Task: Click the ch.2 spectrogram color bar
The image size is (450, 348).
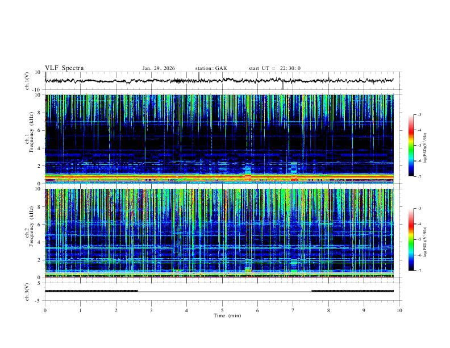Action: 411,239
